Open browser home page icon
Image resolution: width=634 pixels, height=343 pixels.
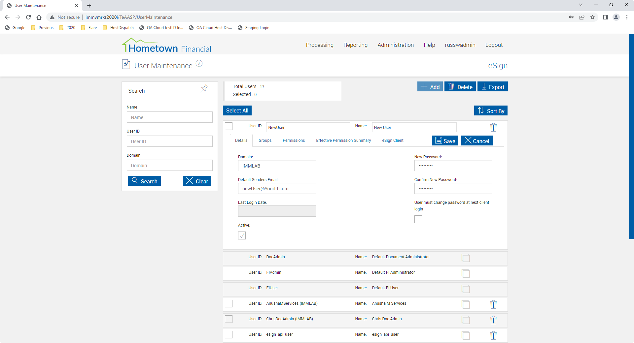point(39,17)
